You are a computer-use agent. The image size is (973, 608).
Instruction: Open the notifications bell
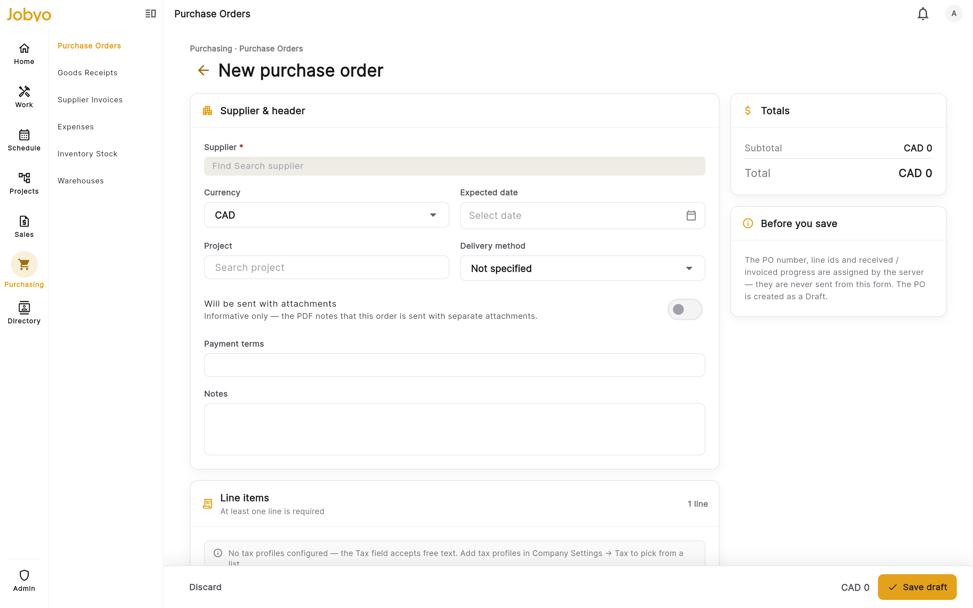coord(923,14)
